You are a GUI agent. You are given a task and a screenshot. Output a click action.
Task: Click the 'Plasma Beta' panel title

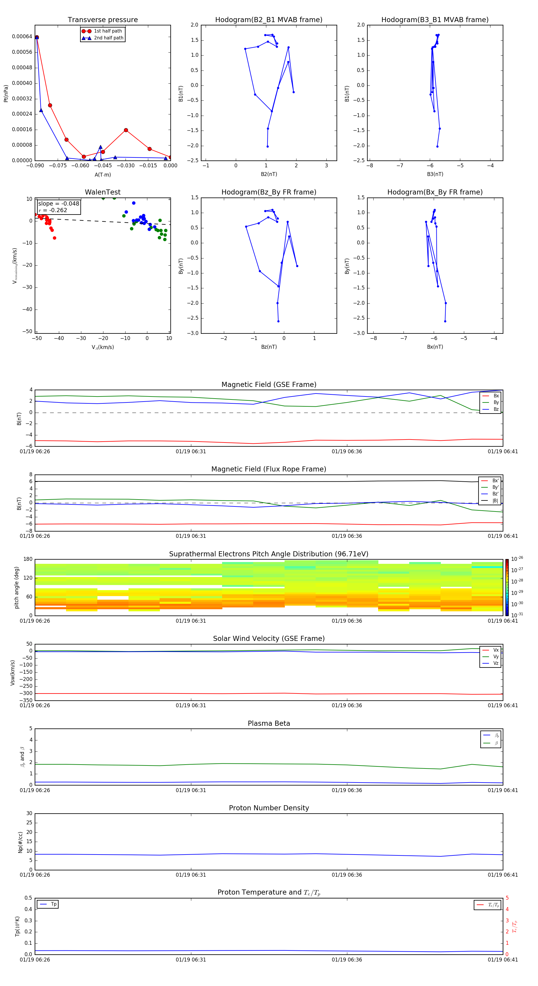point(269,724)
